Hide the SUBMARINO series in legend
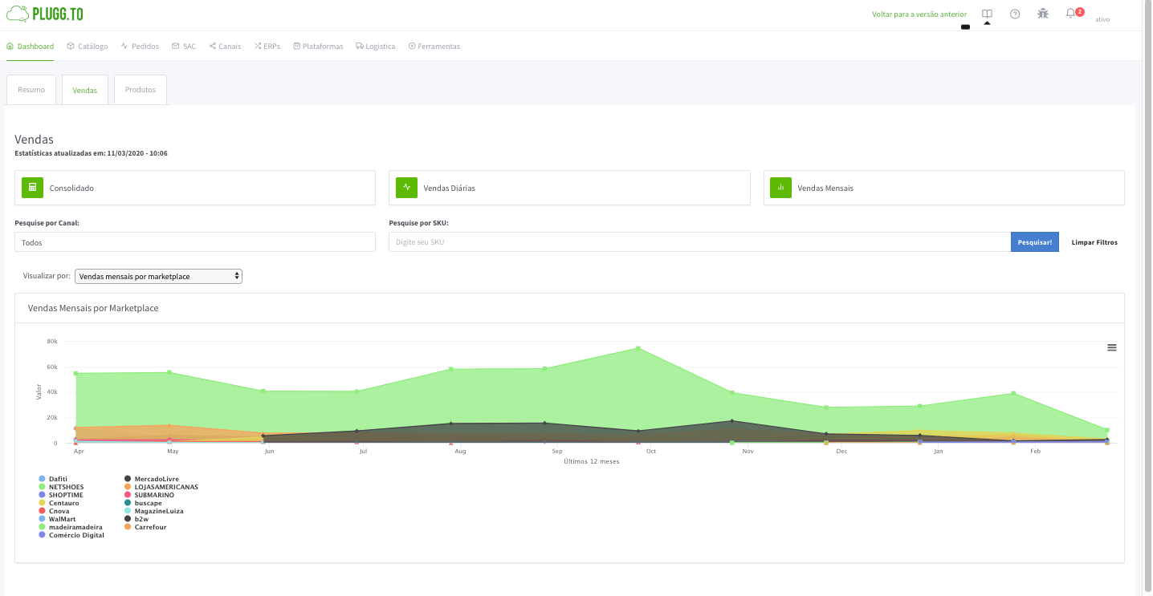The image size is (1153, 596). (x=153, y=495)
